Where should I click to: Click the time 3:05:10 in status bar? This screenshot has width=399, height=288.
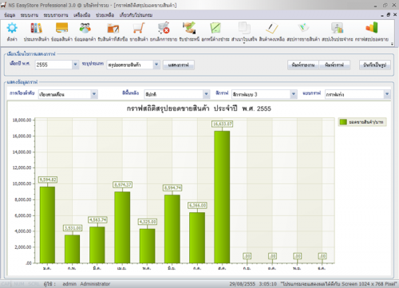tap(267, 284)
